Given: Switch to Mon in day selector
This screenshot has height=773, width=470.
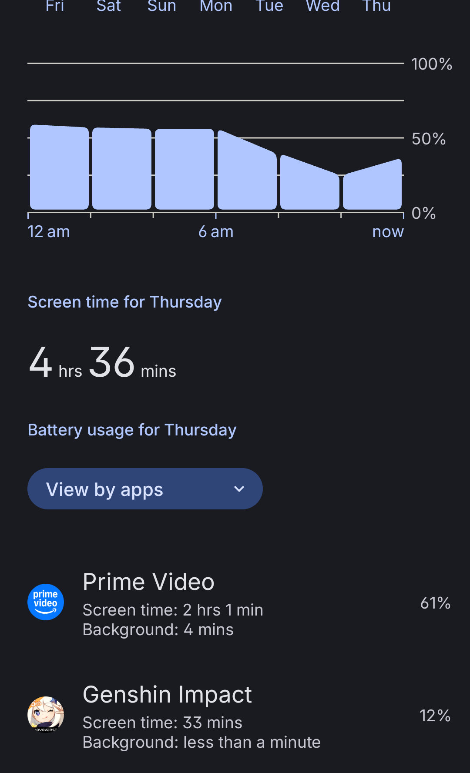Looking at the screenshot, I should point(216,6).
